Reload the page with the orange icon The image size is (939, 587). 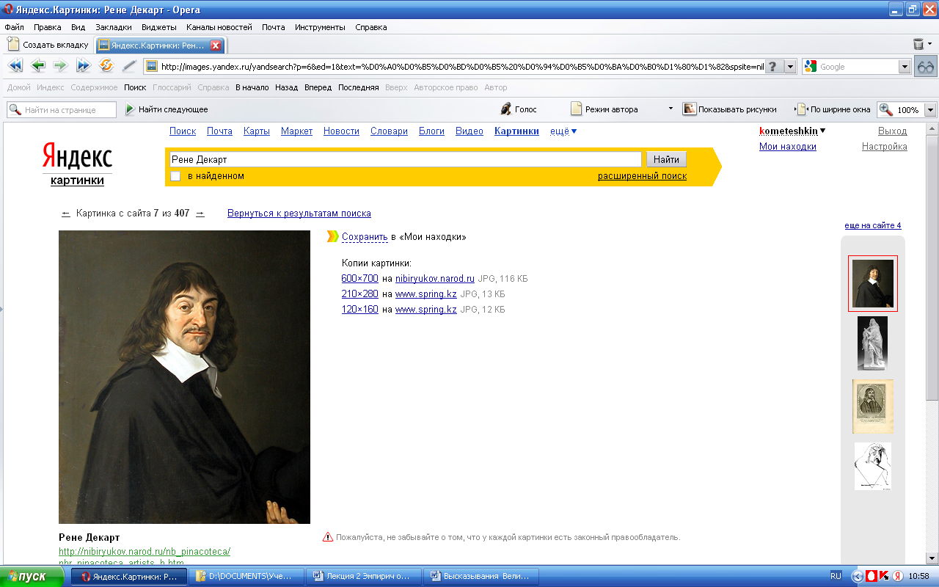[x=106, y=66]
